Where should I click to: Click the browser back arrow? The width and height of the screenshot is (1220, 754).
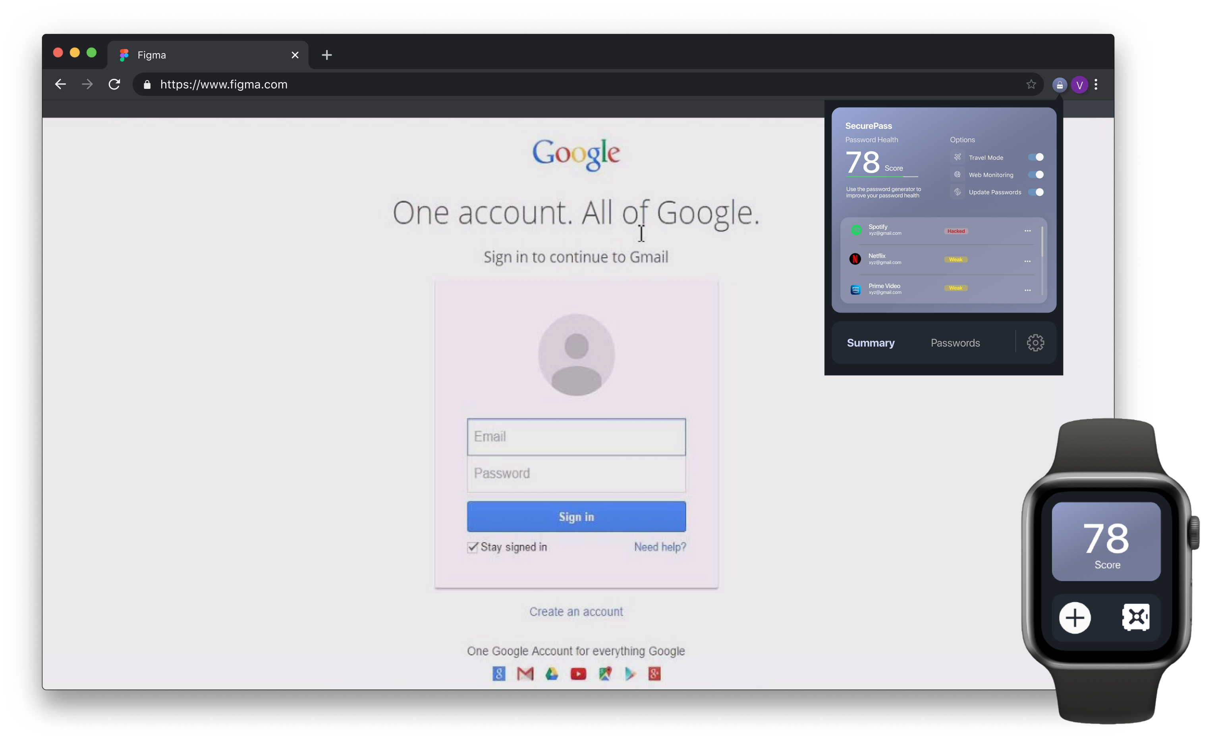(x=60, y=84)
